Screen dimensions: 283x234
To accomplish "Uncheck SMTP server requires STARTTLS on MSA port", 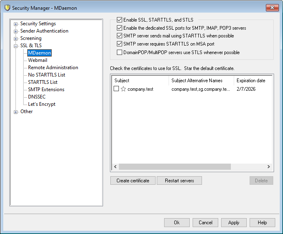I will click(x=120, y=44).
